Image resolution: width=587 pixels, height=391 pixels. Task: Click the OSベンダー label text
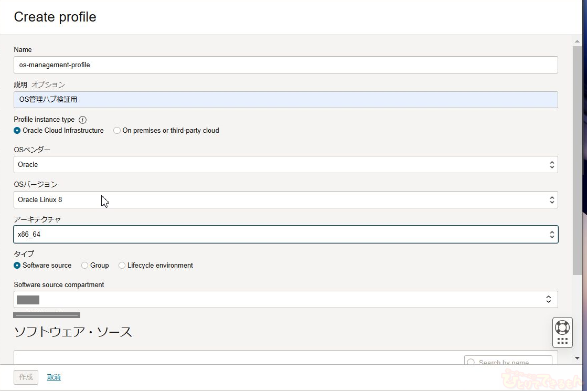[x=32, y=150]
